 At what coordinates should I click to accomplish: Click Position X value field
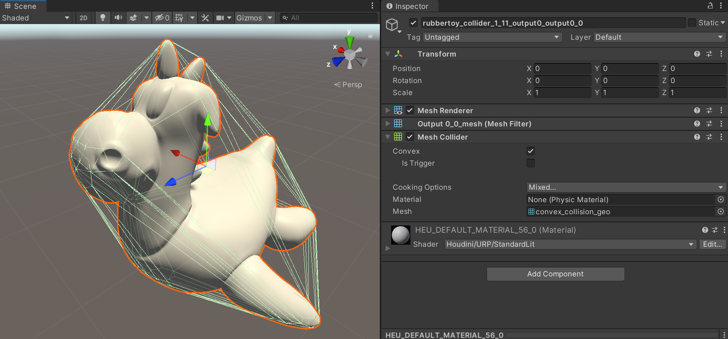(562, 69)
